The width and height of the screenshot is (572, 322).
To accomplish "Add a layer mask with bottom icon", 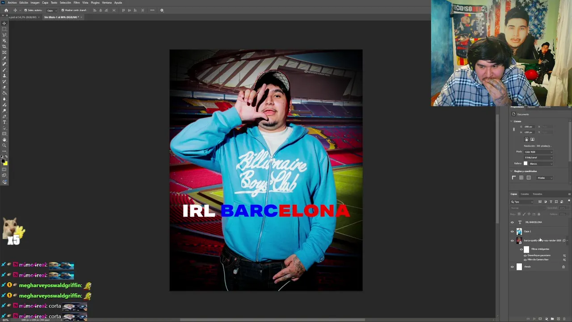I will [540, 319].
